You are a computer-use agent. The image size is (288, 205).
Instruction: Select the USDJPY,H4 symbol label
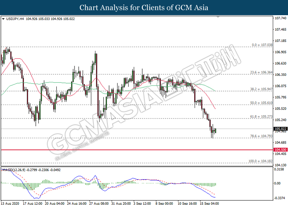click(15, 19)
